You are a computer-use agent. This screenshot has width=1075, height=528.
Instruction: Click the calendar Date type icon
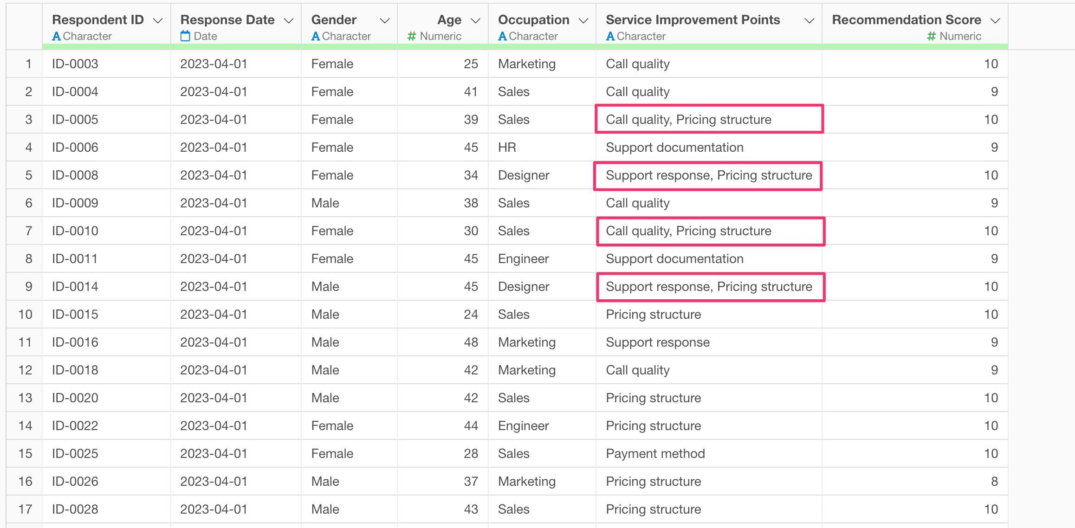click(x=185, y=36)
